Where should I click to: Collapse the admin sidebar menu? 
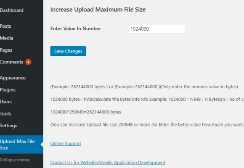point(15,160)
